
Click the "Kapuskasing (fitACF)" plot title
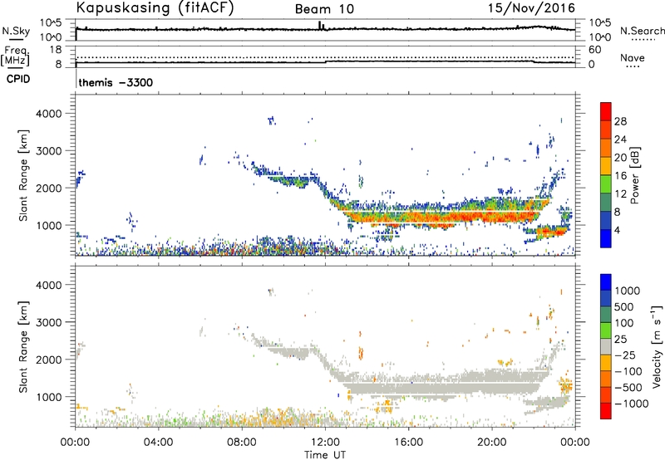point(155,8)
